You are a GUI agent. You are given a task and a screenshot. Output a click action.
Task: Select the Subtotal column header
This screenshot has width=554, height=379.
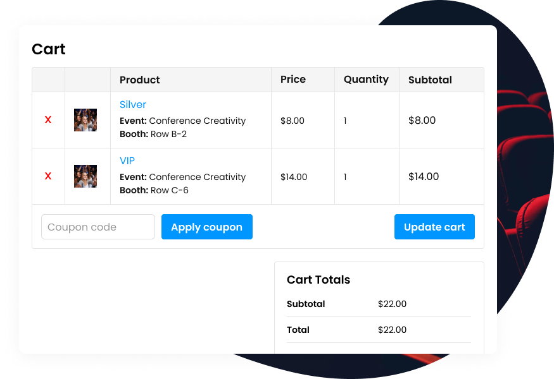tap(430, 80)
